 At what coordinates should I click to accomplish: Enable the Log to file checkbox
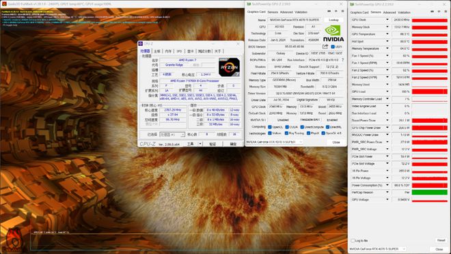tap(353, 240)
